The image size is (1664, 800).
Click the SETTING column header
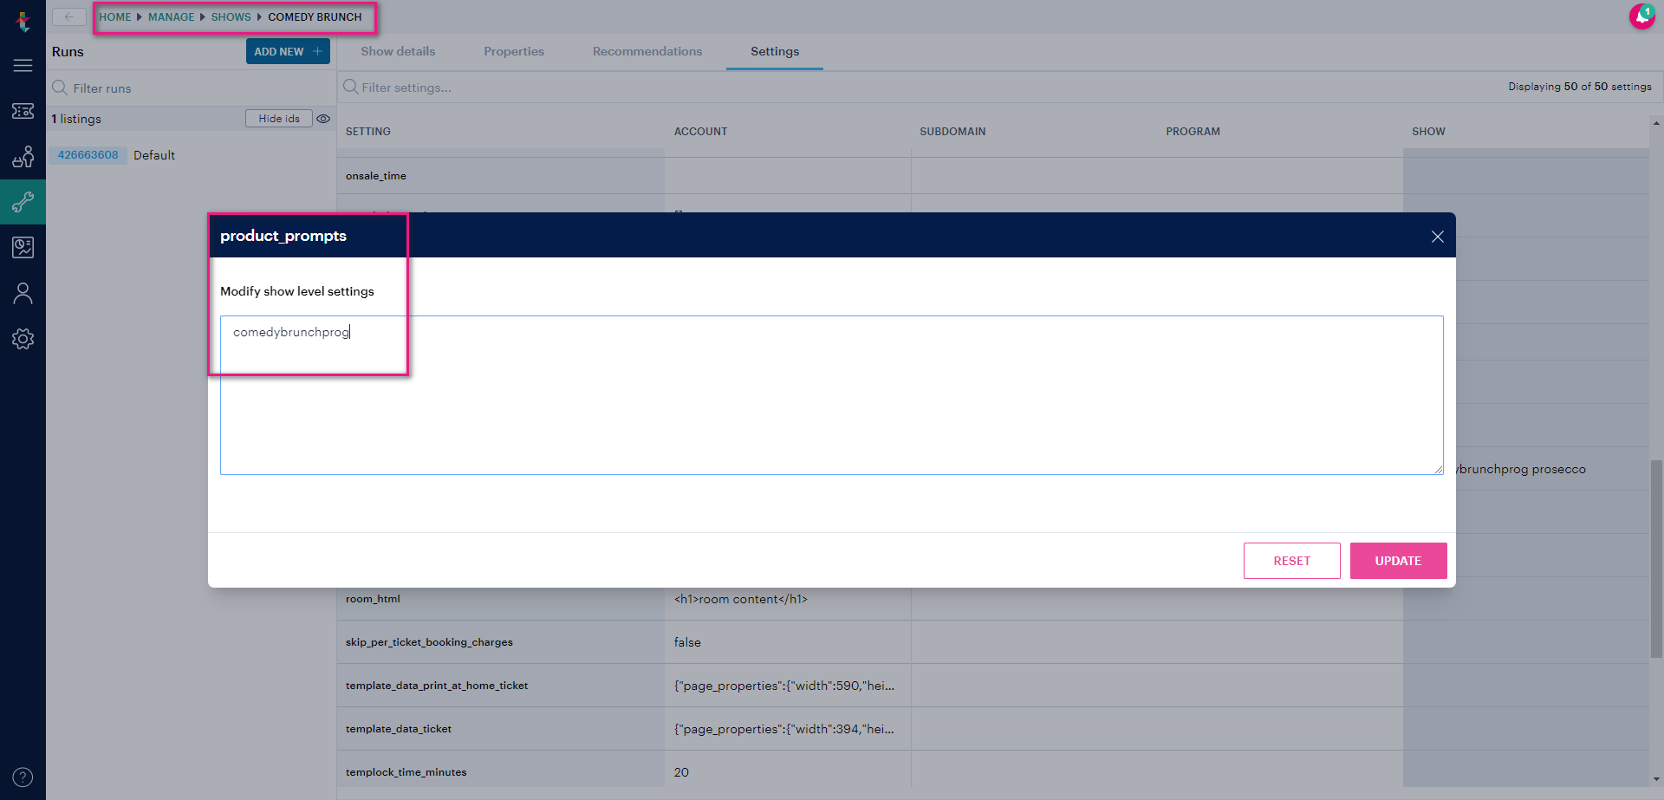368,132
